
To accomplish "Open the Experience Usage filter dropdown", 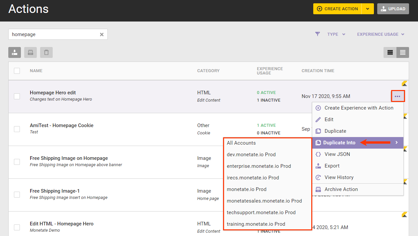I will pyautogui.click(x=381, y=34).
